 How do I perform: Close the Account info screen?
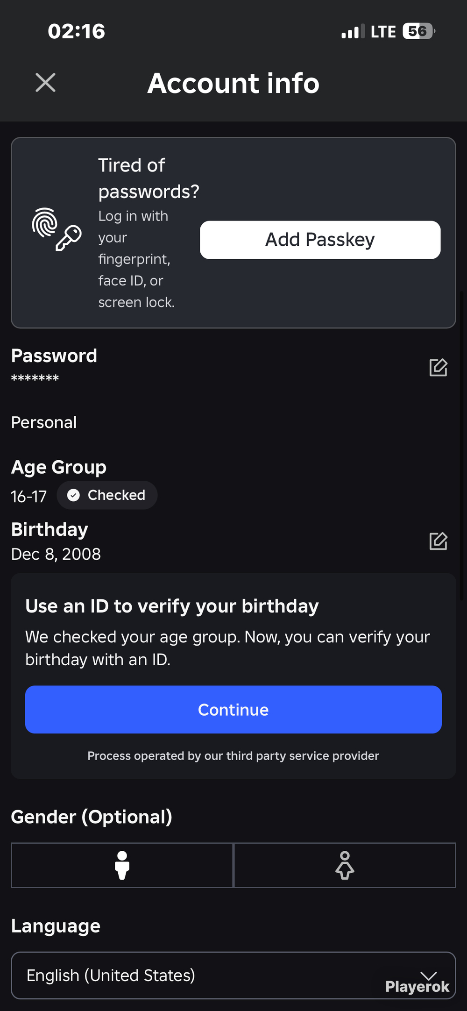click(x=45, y=83)
